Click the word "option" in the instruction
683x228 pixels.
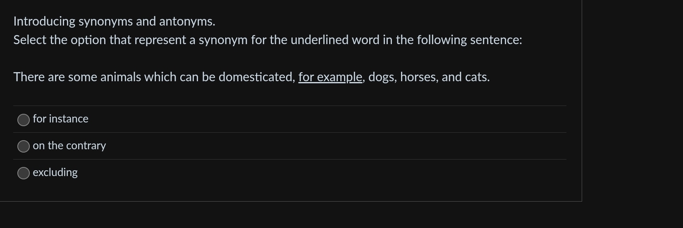(x=88, y=40)
